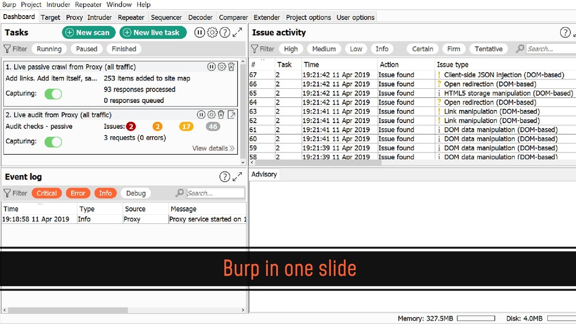This screenshot has height=324, width=576.
Task: Toggle the Info severity issue filter
Action: tap(382, 49)
